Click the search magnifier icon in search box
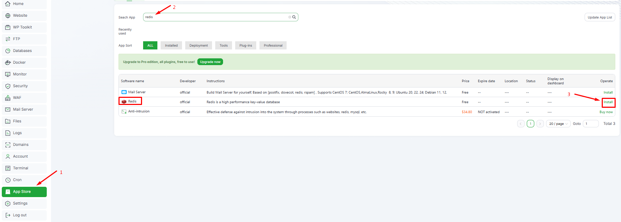The height and width of the screenshot is (222, 621). [294, 17]
